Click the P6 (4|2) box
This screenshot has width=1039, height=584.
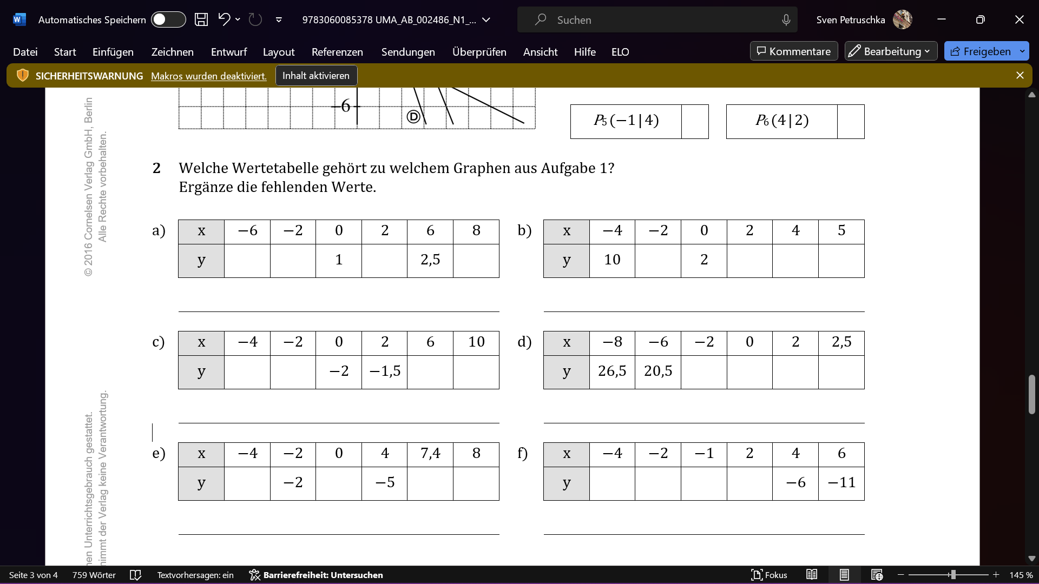click(x=782, y=121)
